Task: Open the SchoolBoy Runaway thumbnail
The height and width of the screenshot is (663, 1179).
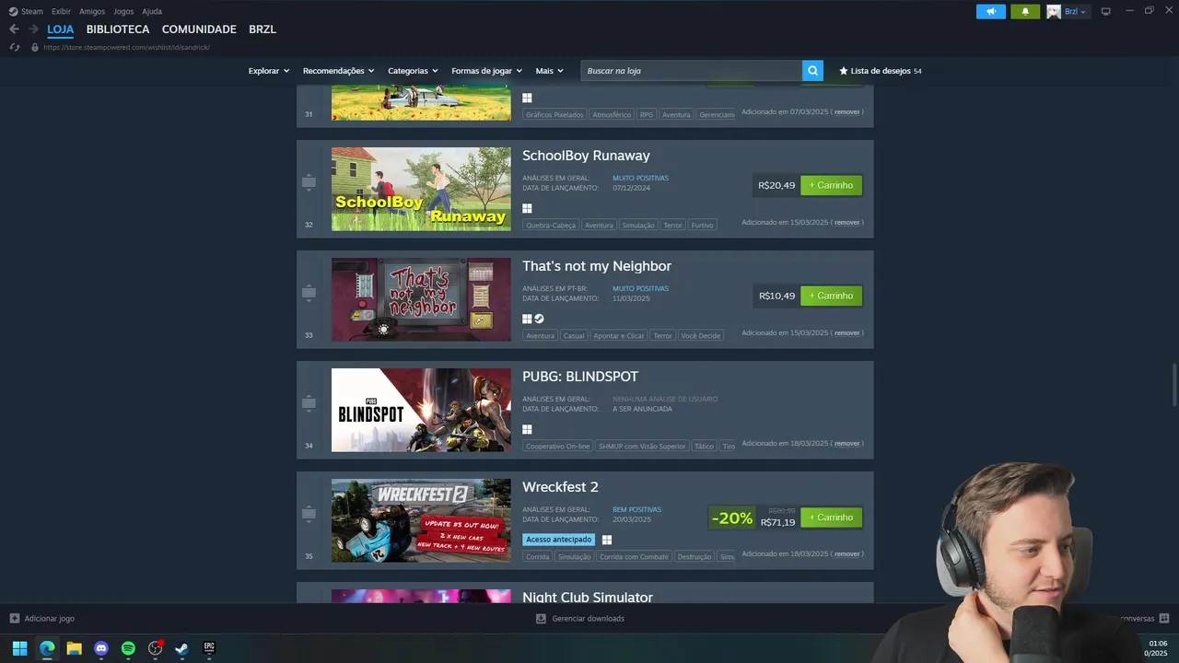Action: [x=421, y=189]
